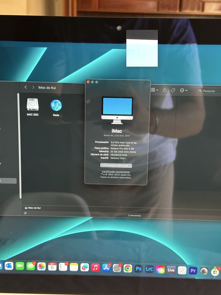Screen dimensions: 221x295
Task: Open Music from the Dock
Action: (95, 268)
